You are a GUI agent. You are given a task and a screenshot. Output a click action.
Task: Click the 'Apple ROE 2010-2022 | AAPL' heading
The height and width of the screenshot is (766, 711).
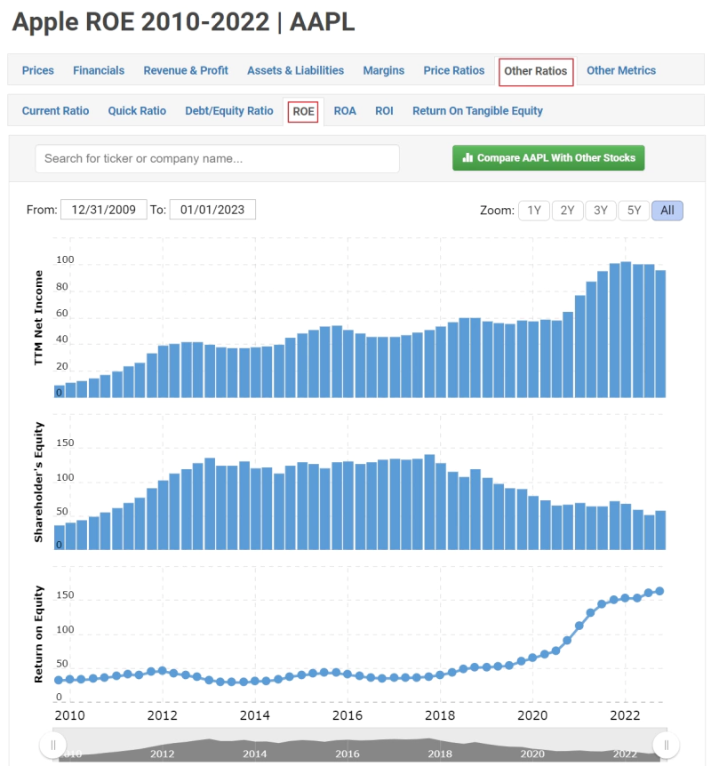coord(184,22)
